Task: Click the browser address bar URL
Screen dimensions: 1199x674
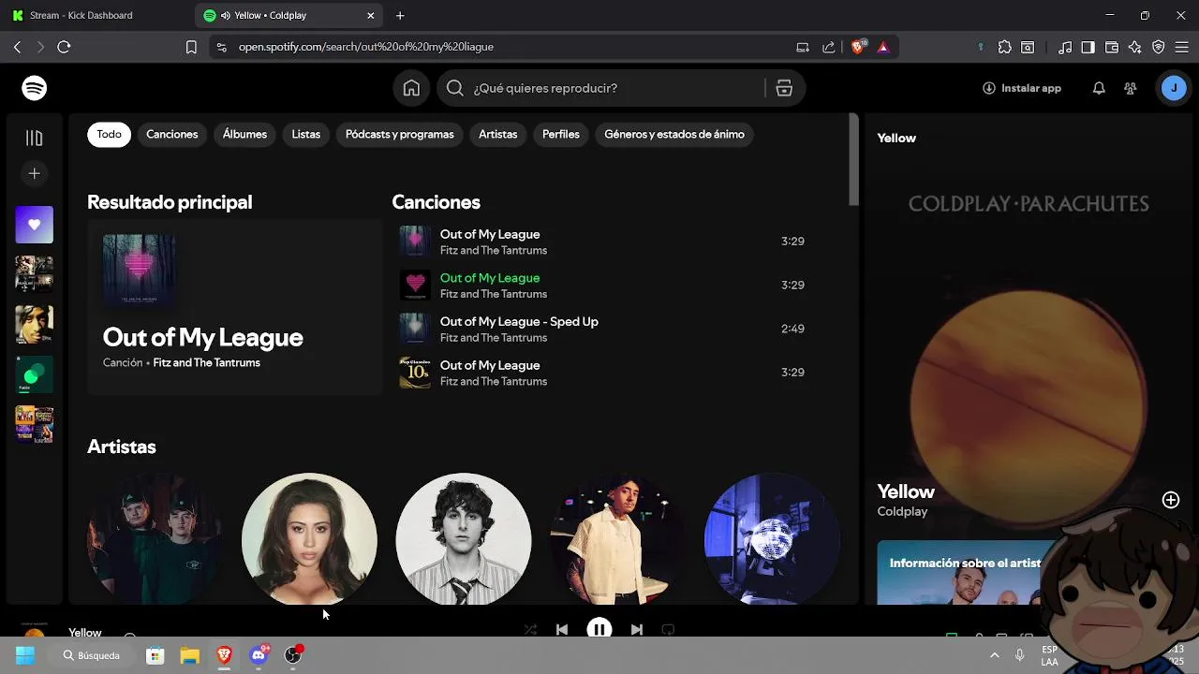Action: tap(365, 47)
